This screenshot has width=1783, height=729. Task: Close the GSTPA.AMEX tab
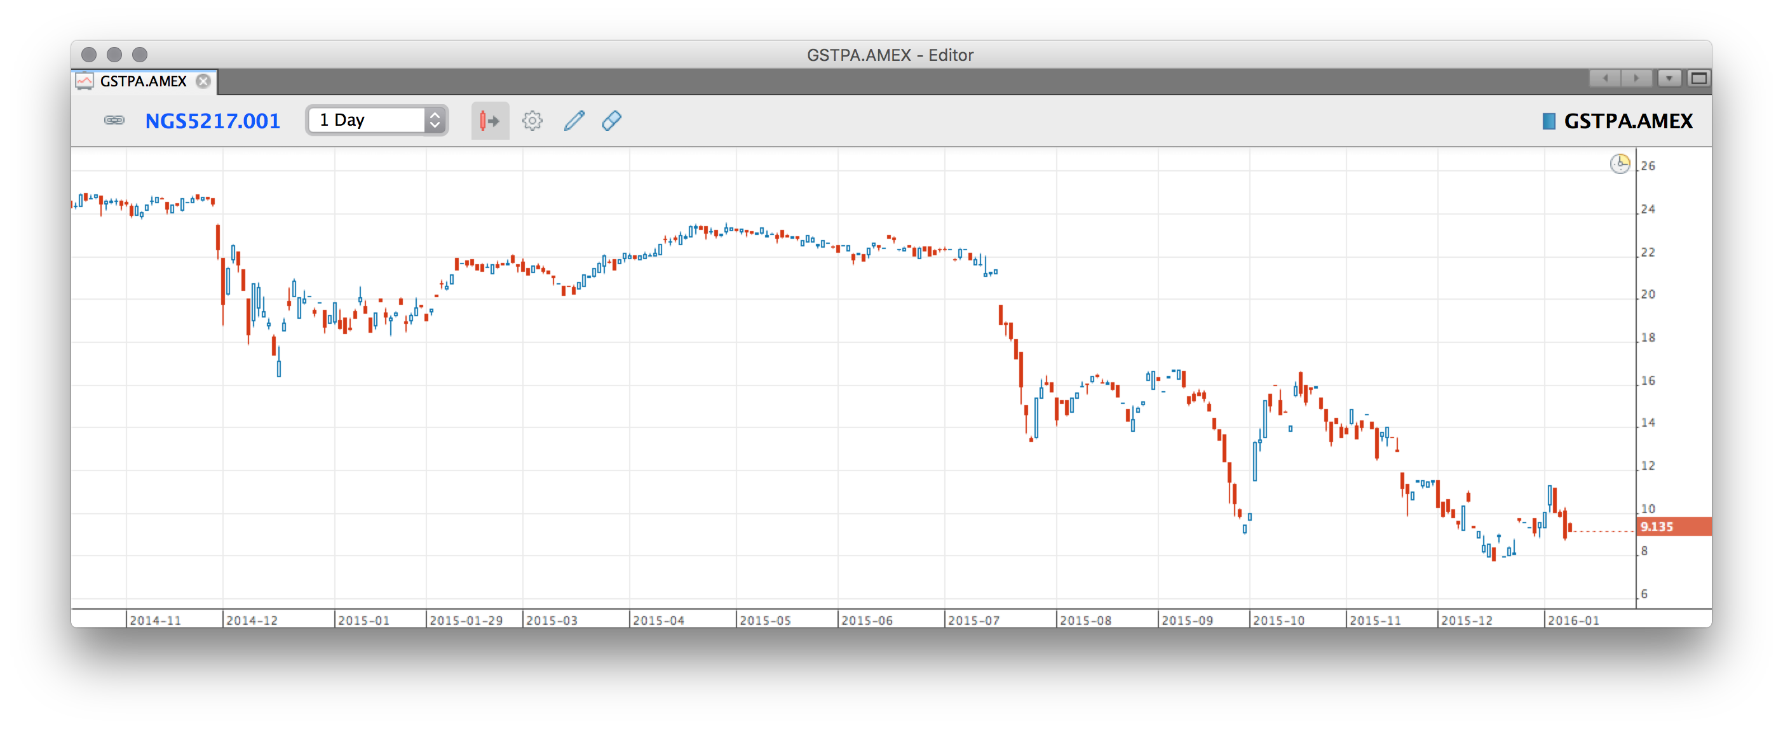pos(203,82)
